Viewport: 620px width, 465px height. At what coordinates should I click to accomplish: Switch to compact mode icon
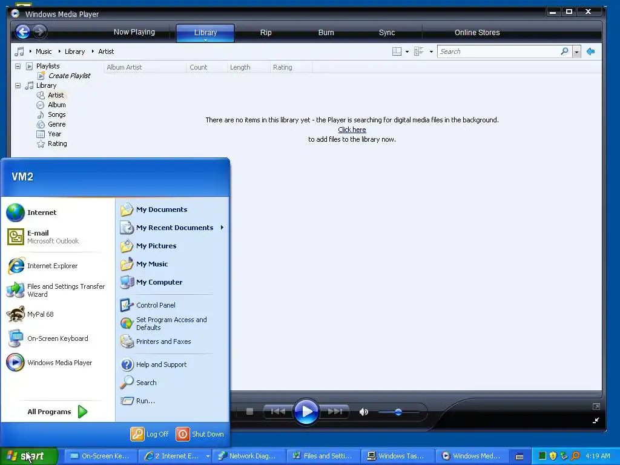(596, 420)
